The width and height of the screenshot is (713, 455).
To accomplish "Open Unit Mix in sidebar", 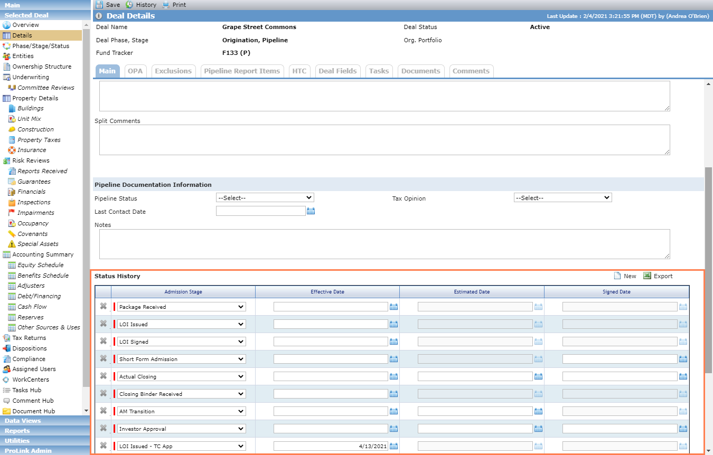I will [x=29, y=119].
